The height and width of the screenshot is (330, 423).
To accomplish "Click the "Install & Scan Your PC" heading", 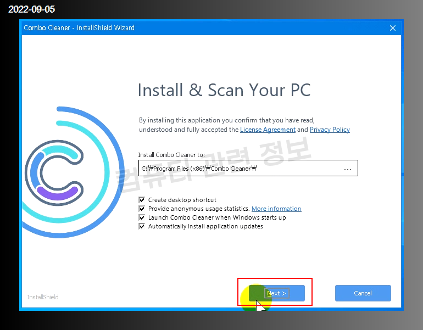I will coord(224,90).
